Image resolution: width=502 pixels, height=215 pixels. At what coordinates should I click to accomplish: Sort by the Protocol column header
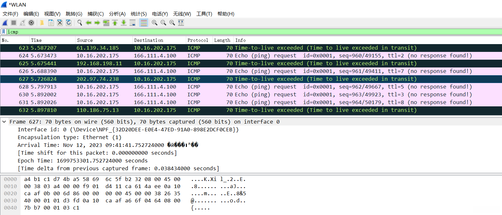coord(199,40)
